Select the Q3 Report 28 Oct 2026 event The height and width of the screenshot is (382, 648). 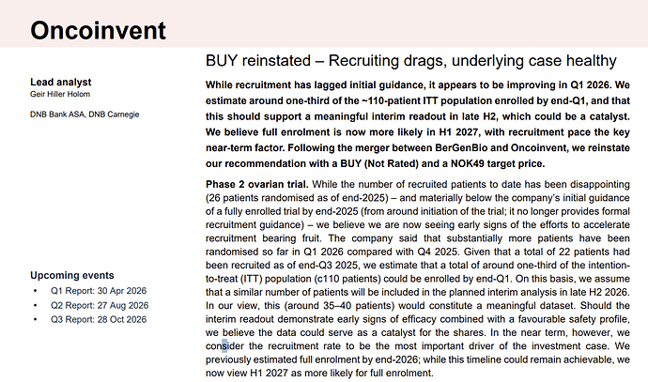(x=99, y=319)
